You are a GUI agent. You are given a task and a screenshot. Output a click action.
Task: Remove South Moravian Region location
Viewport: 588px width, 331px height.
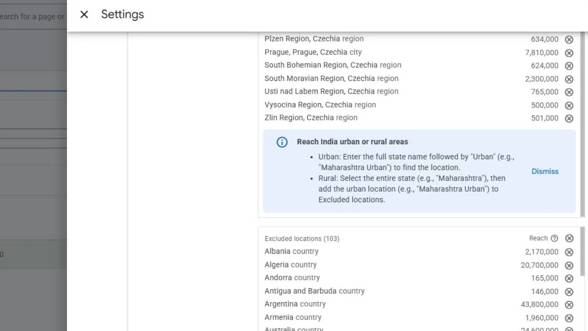569,79
